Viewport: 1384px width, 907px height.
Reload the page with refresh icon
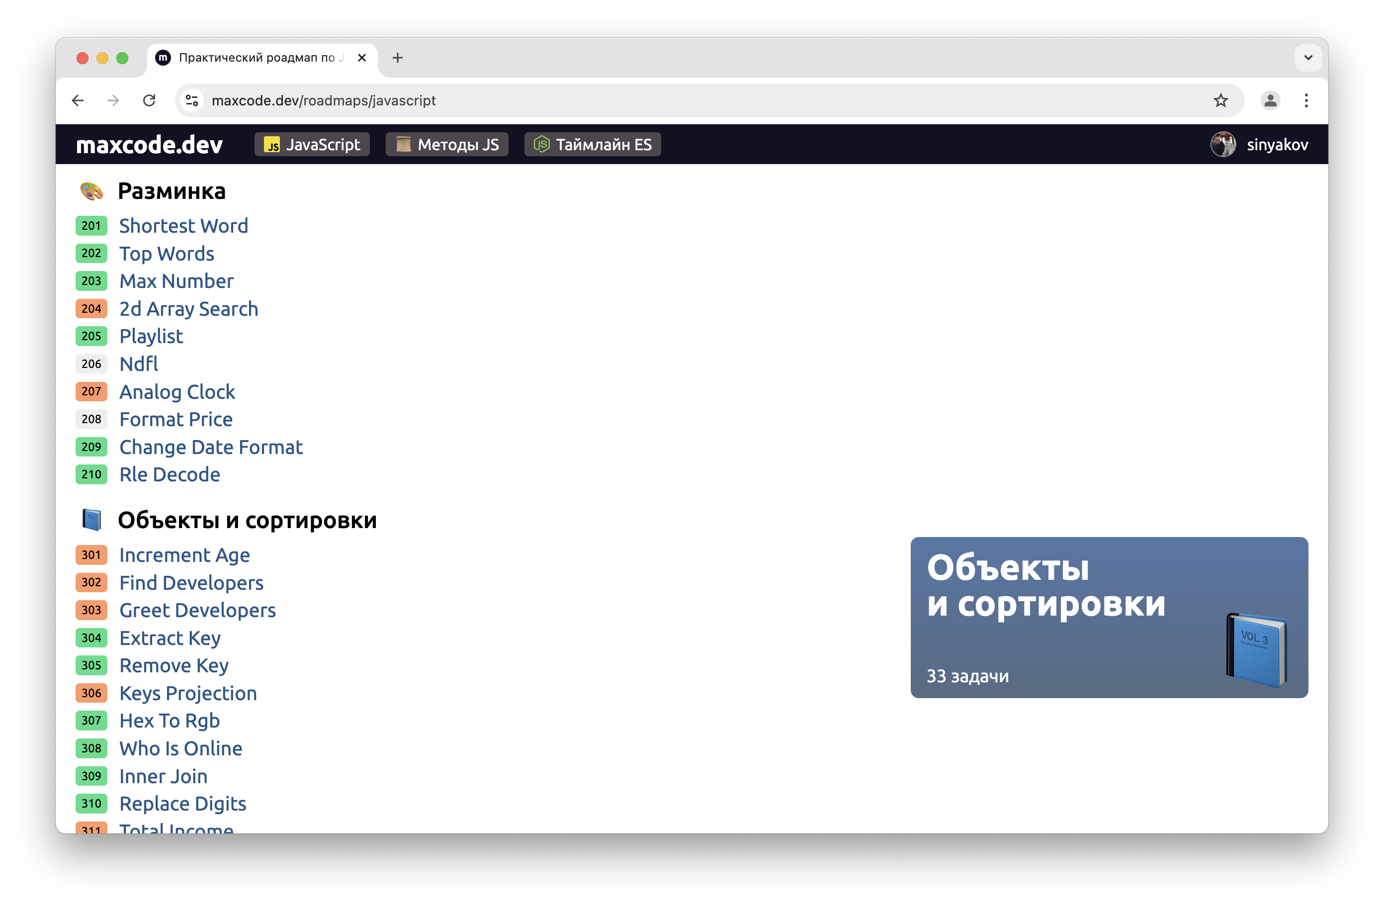coord(150,100)
